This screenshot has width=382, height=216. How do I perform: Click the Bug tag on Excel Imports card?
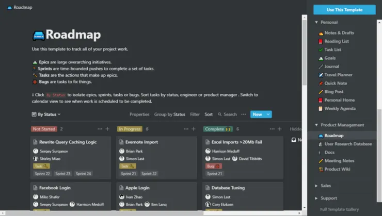213,167
